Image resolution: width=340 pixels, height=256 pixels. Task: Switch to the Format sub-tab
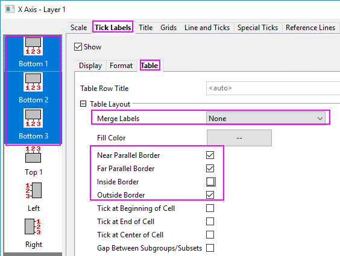point(121,66)
